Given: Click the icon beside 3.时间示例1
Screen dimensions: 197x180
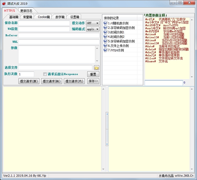Looking at the screenshot, I should tap(105, 32).
